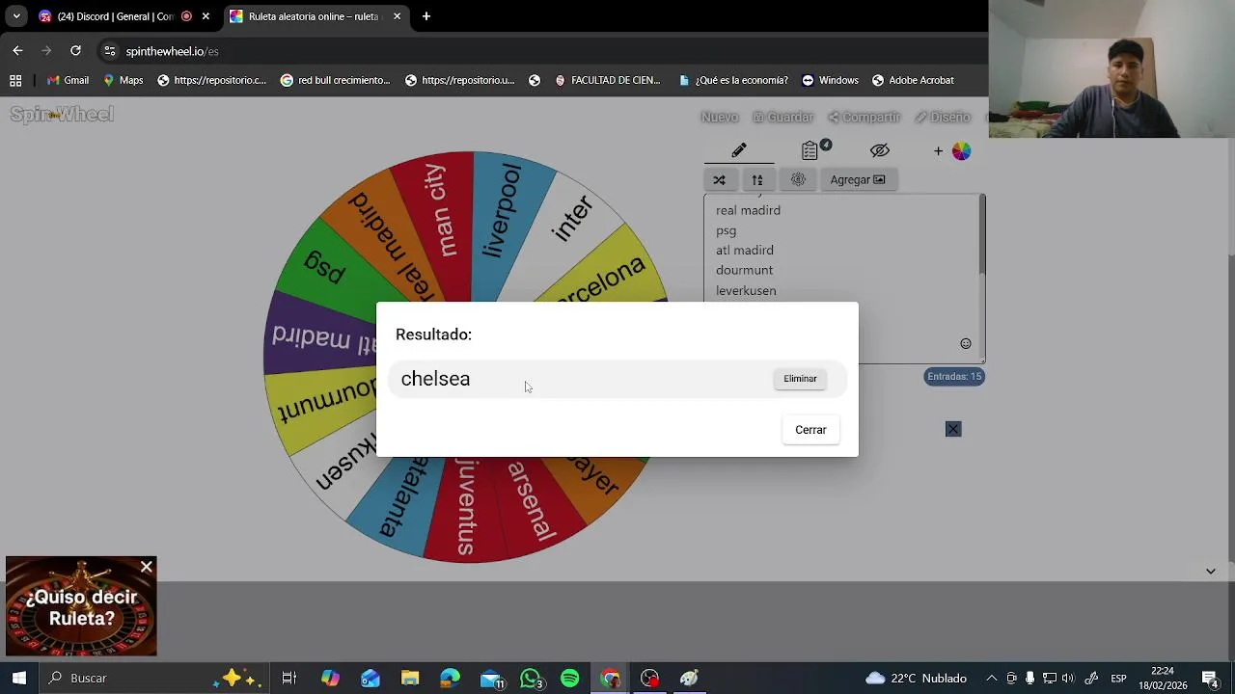The height and width of the screenshot is (694, 1235).
Task: Open the Windows bookmark
Action: click(x=830, y=80)
